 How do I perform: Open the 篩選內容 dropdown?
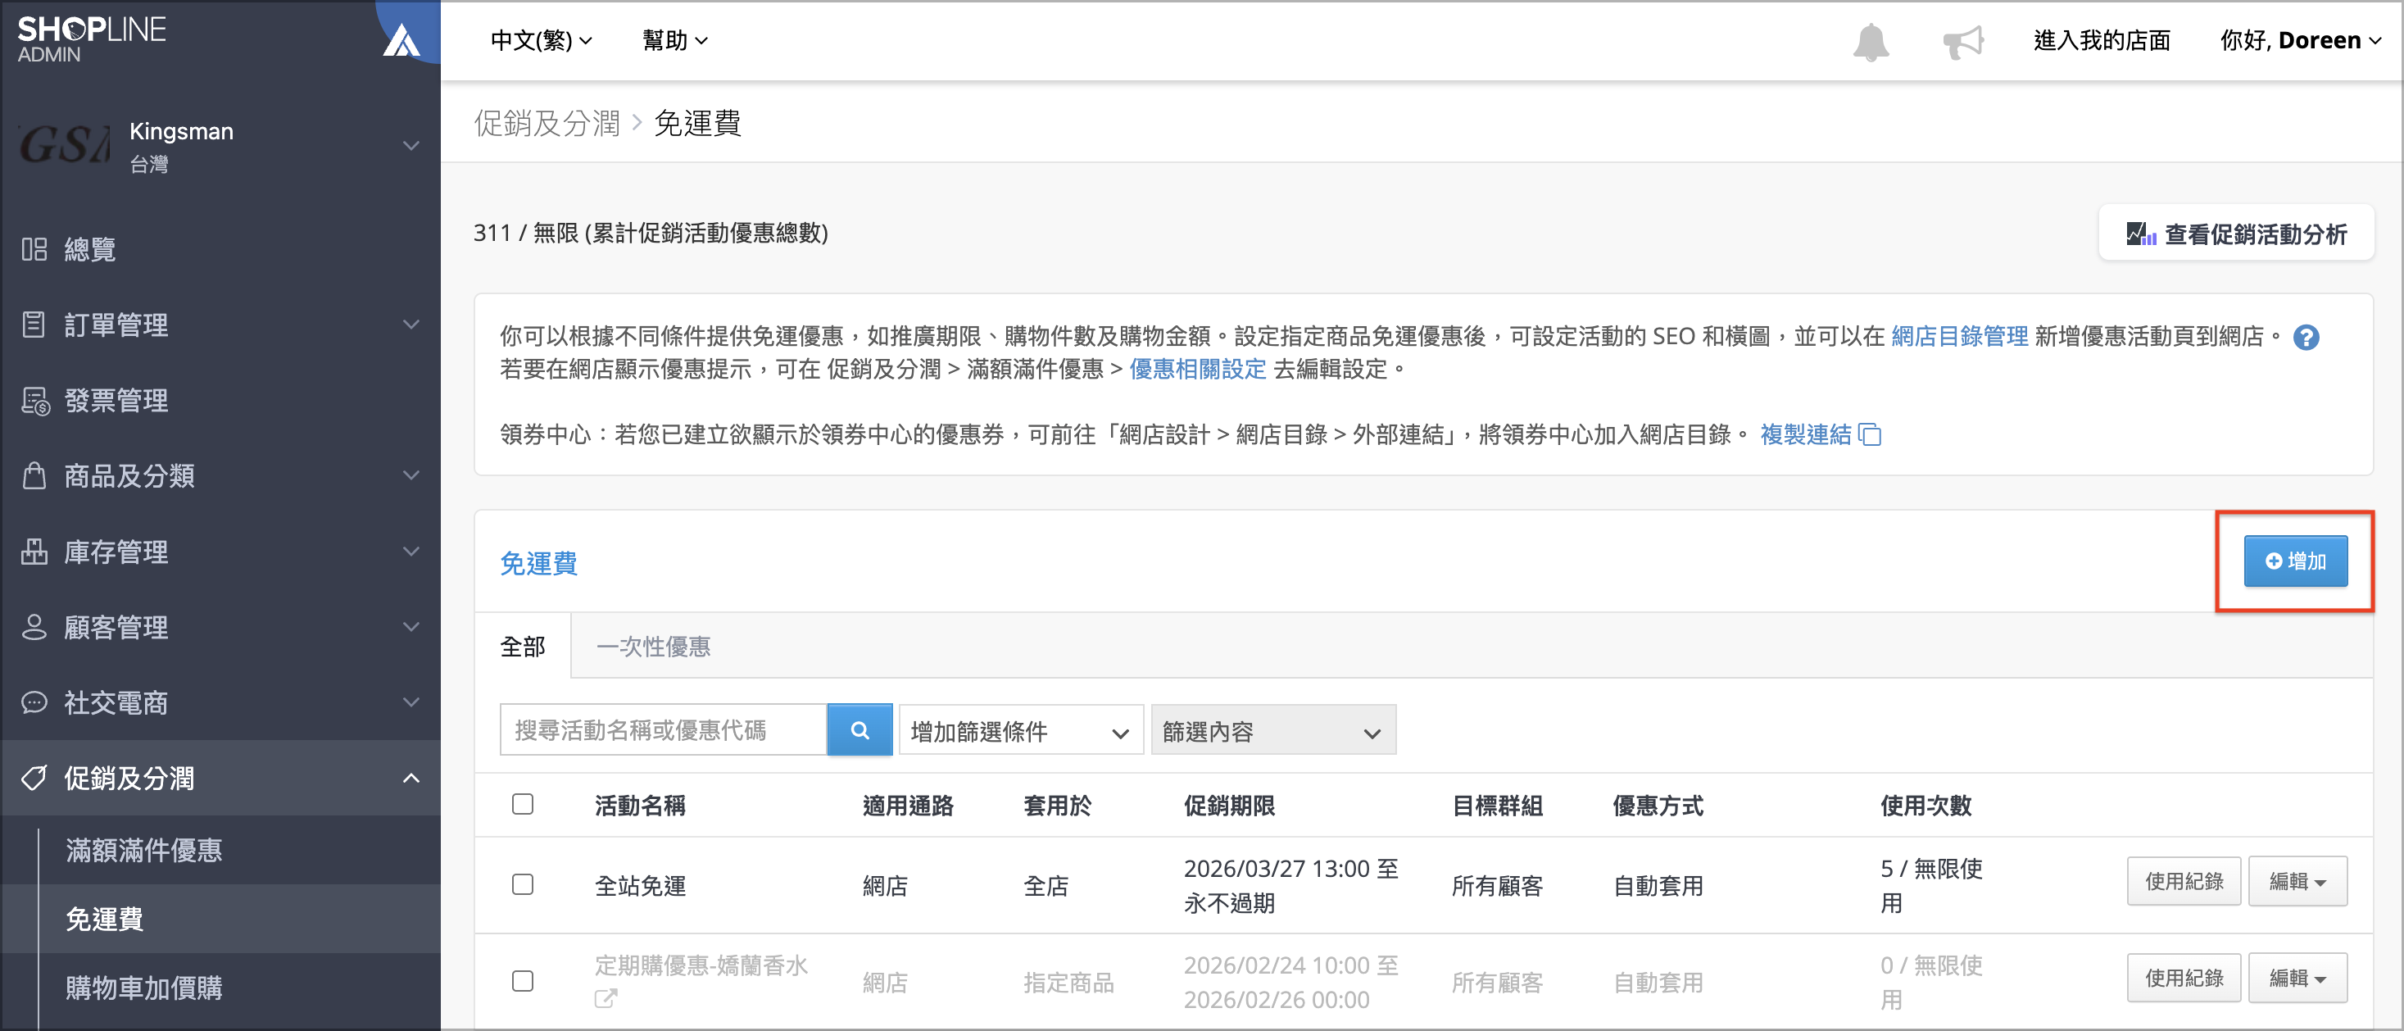[x=1273, y=729]
